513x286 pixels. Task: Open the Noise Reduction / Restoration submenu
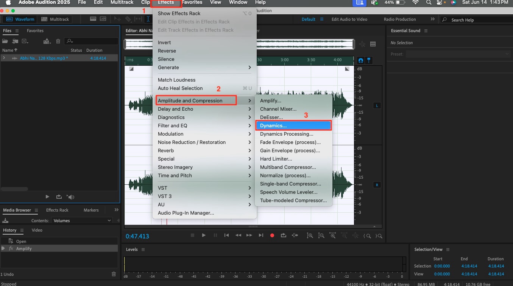click(x=205, y=142)
